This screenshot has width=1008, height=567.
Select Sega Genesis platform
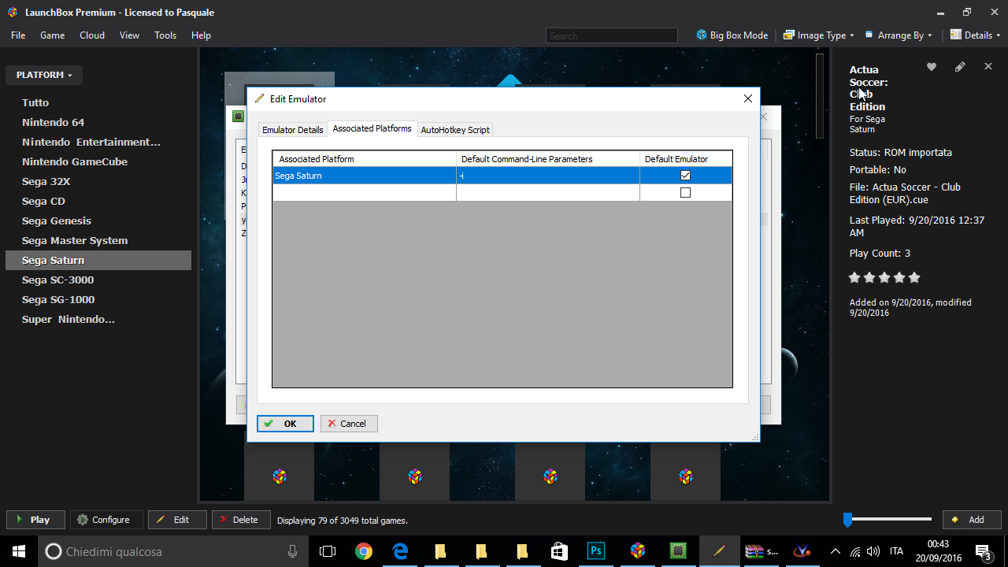[98, 220]
